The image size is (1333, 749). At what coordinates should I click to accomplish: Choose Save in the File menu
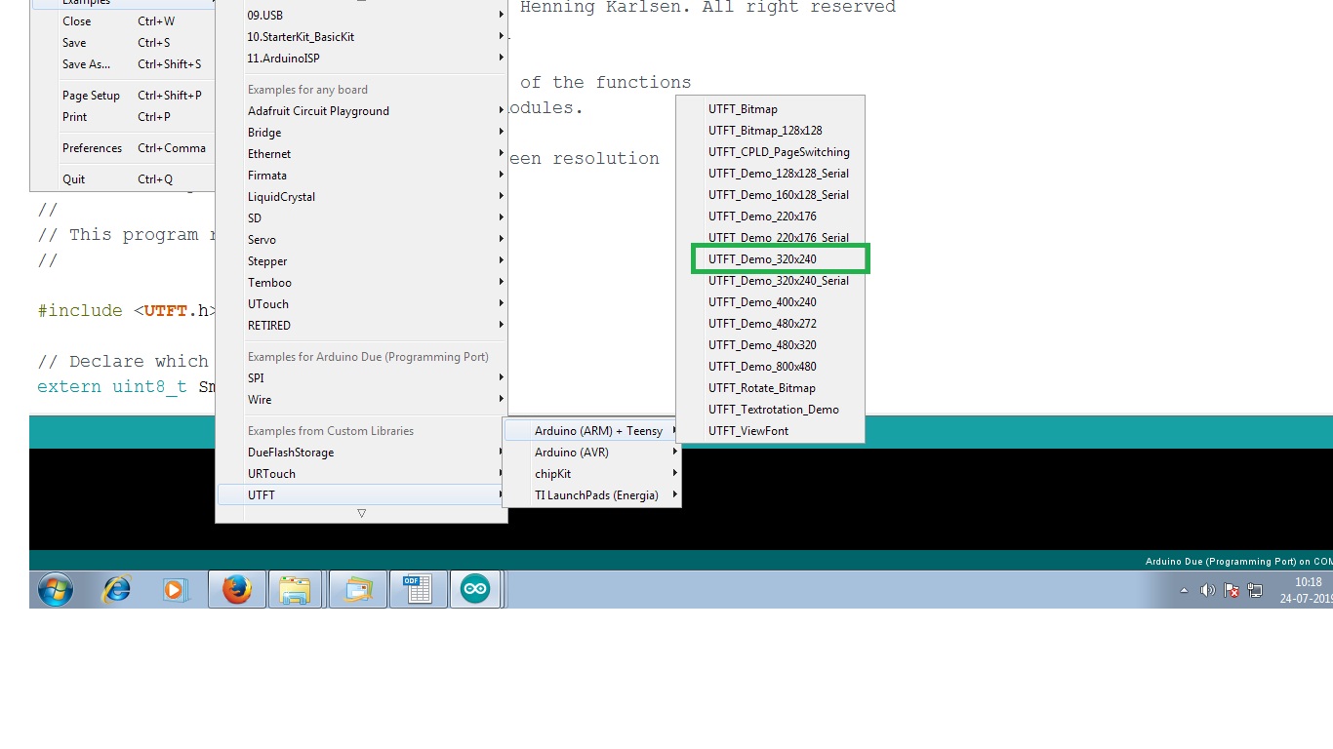coord(123,42)
